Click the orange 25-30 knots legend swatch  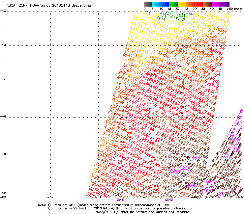point(191,4)
